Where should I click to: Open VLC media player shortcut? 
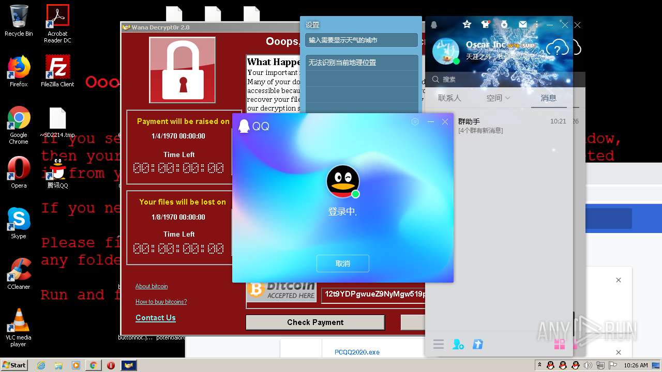[x=19, y=328]
